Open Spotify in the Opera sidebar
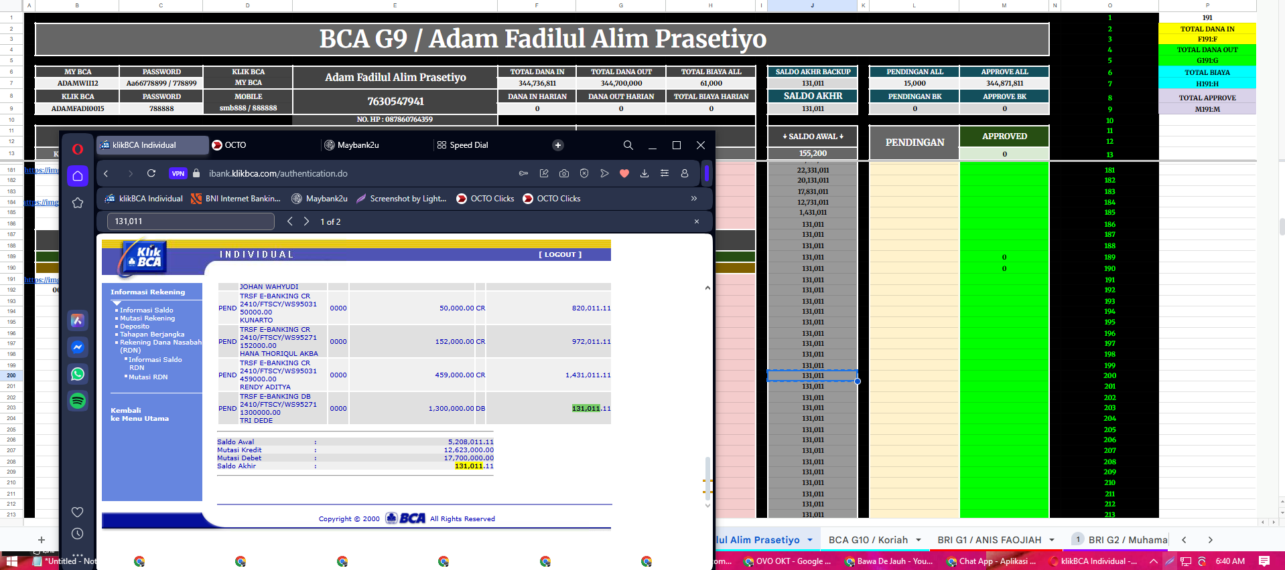Viewport: 1285px width, 570px height. (x=78, y=401)
